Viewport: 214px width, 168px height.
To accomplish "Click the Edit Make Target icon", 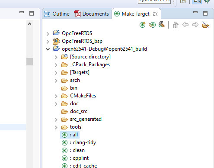I will click(152, 25).
